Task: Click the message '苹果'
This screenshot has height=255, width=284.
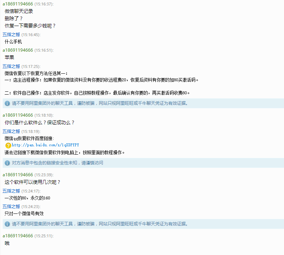Action: point(9,57)
